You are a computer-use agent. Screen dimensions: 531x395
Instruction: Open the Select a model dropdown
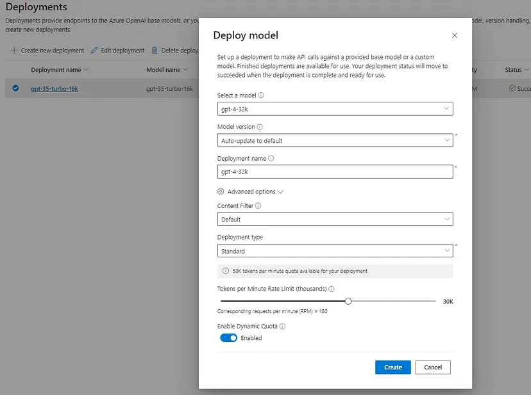[335, 109]
